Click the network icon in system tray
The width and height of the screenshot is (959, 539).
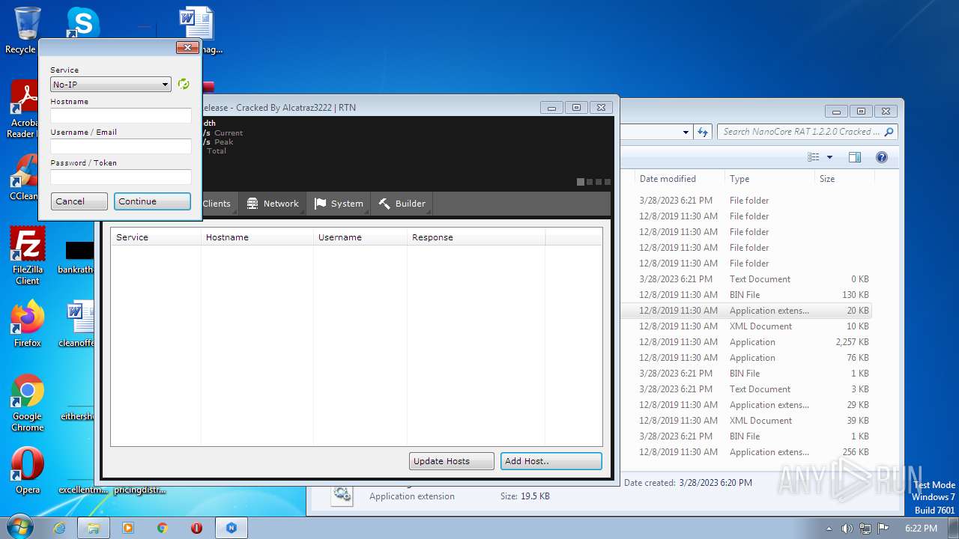point(865,529)
